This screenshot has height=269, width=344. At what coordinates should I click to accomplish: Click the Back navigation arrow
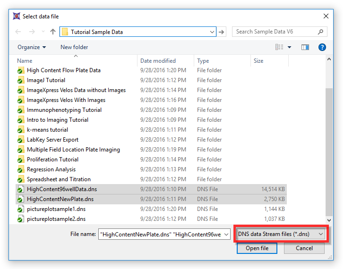pyautogui.click(x=18, y=32)
